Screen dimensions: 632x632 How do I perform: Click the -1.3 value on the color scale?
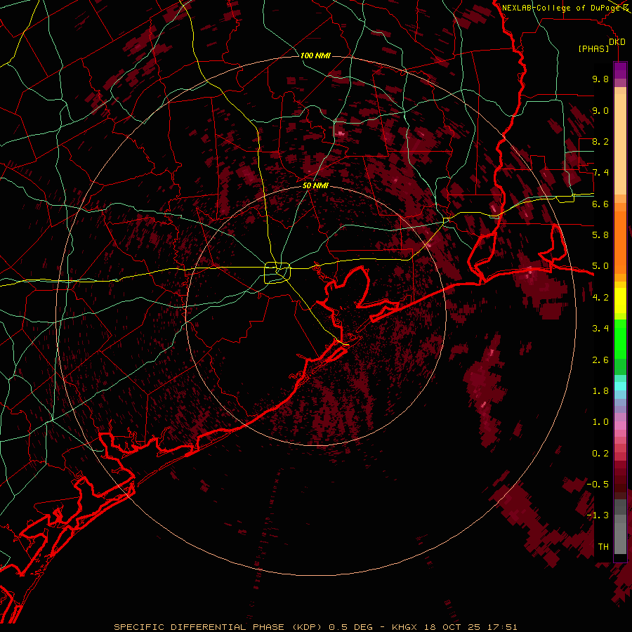(x=598, y=515)
